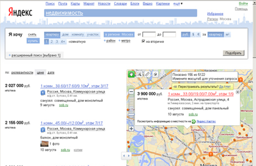The image size is (256, 166).
Task: Click the Яндекс logo
Action: (20, 12)
